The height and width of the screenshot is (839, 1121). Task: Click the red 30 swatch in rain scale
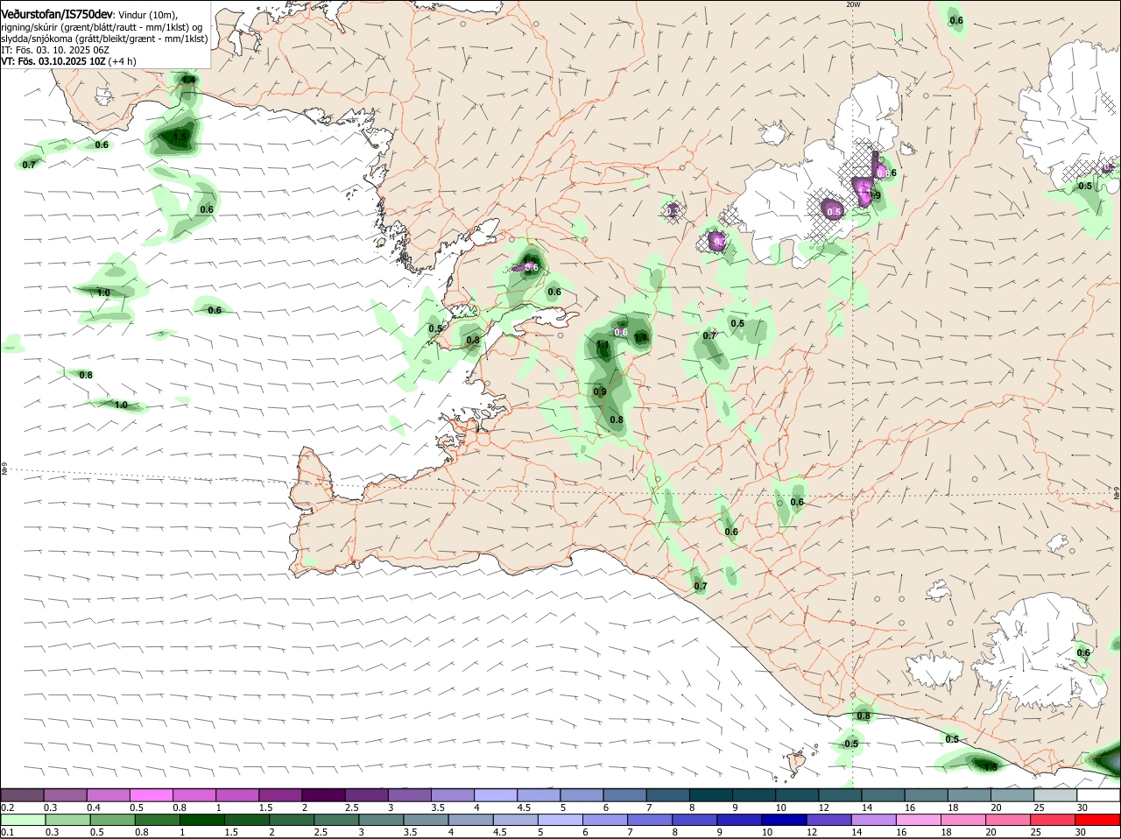tap(1097, 820)
